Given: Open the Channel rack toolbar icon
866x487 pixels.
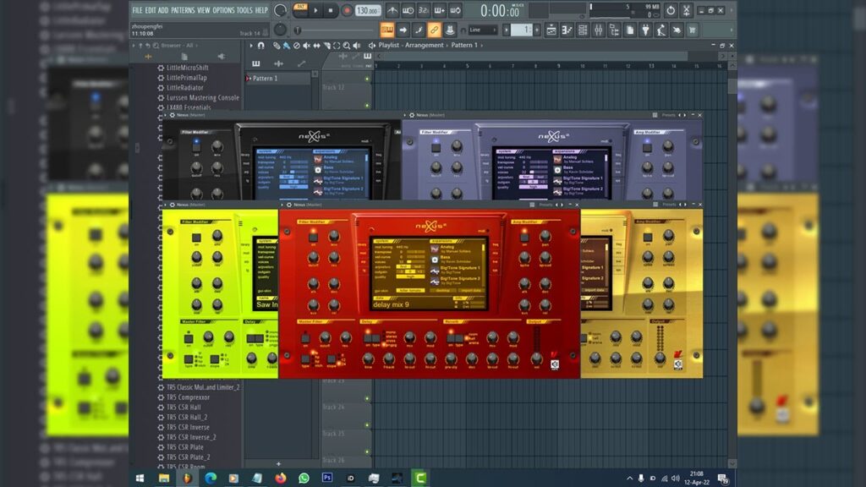Looking at the screenshot, I should (583, 30).
